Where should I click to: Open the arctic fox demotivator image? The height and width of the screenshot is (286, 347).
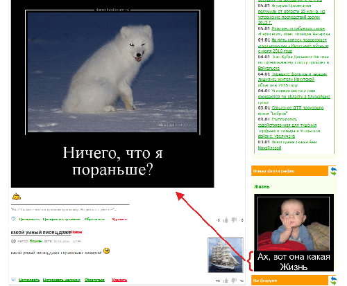112,93
